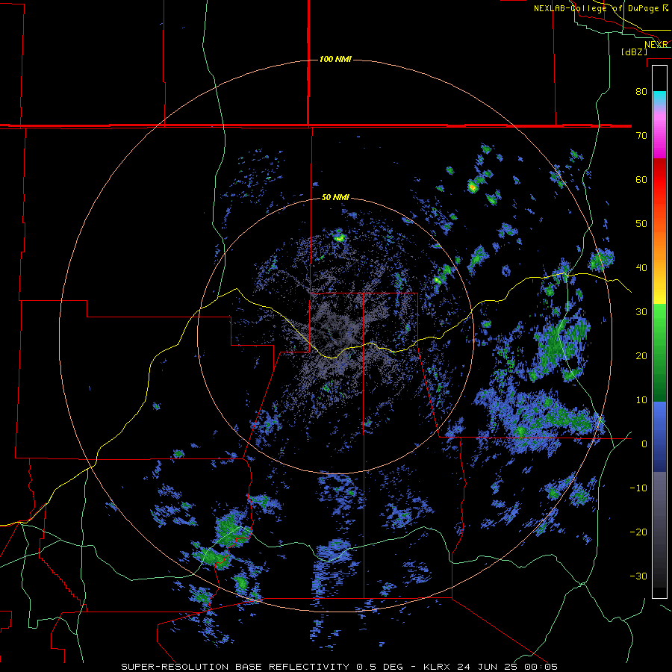Click the "NEXLAB-College of DuPage" header text
Screen dimensions: 672x672
point(597,8)
